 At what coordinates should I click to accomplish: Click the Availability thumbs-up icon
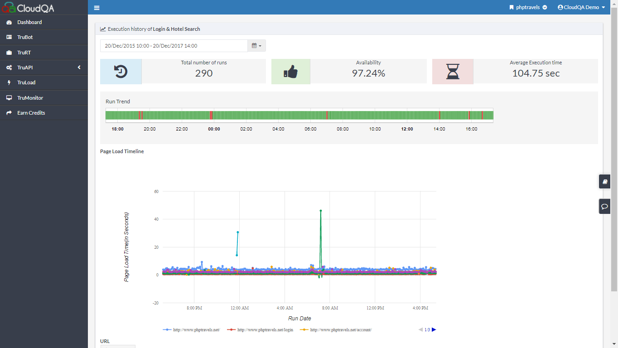290,72
